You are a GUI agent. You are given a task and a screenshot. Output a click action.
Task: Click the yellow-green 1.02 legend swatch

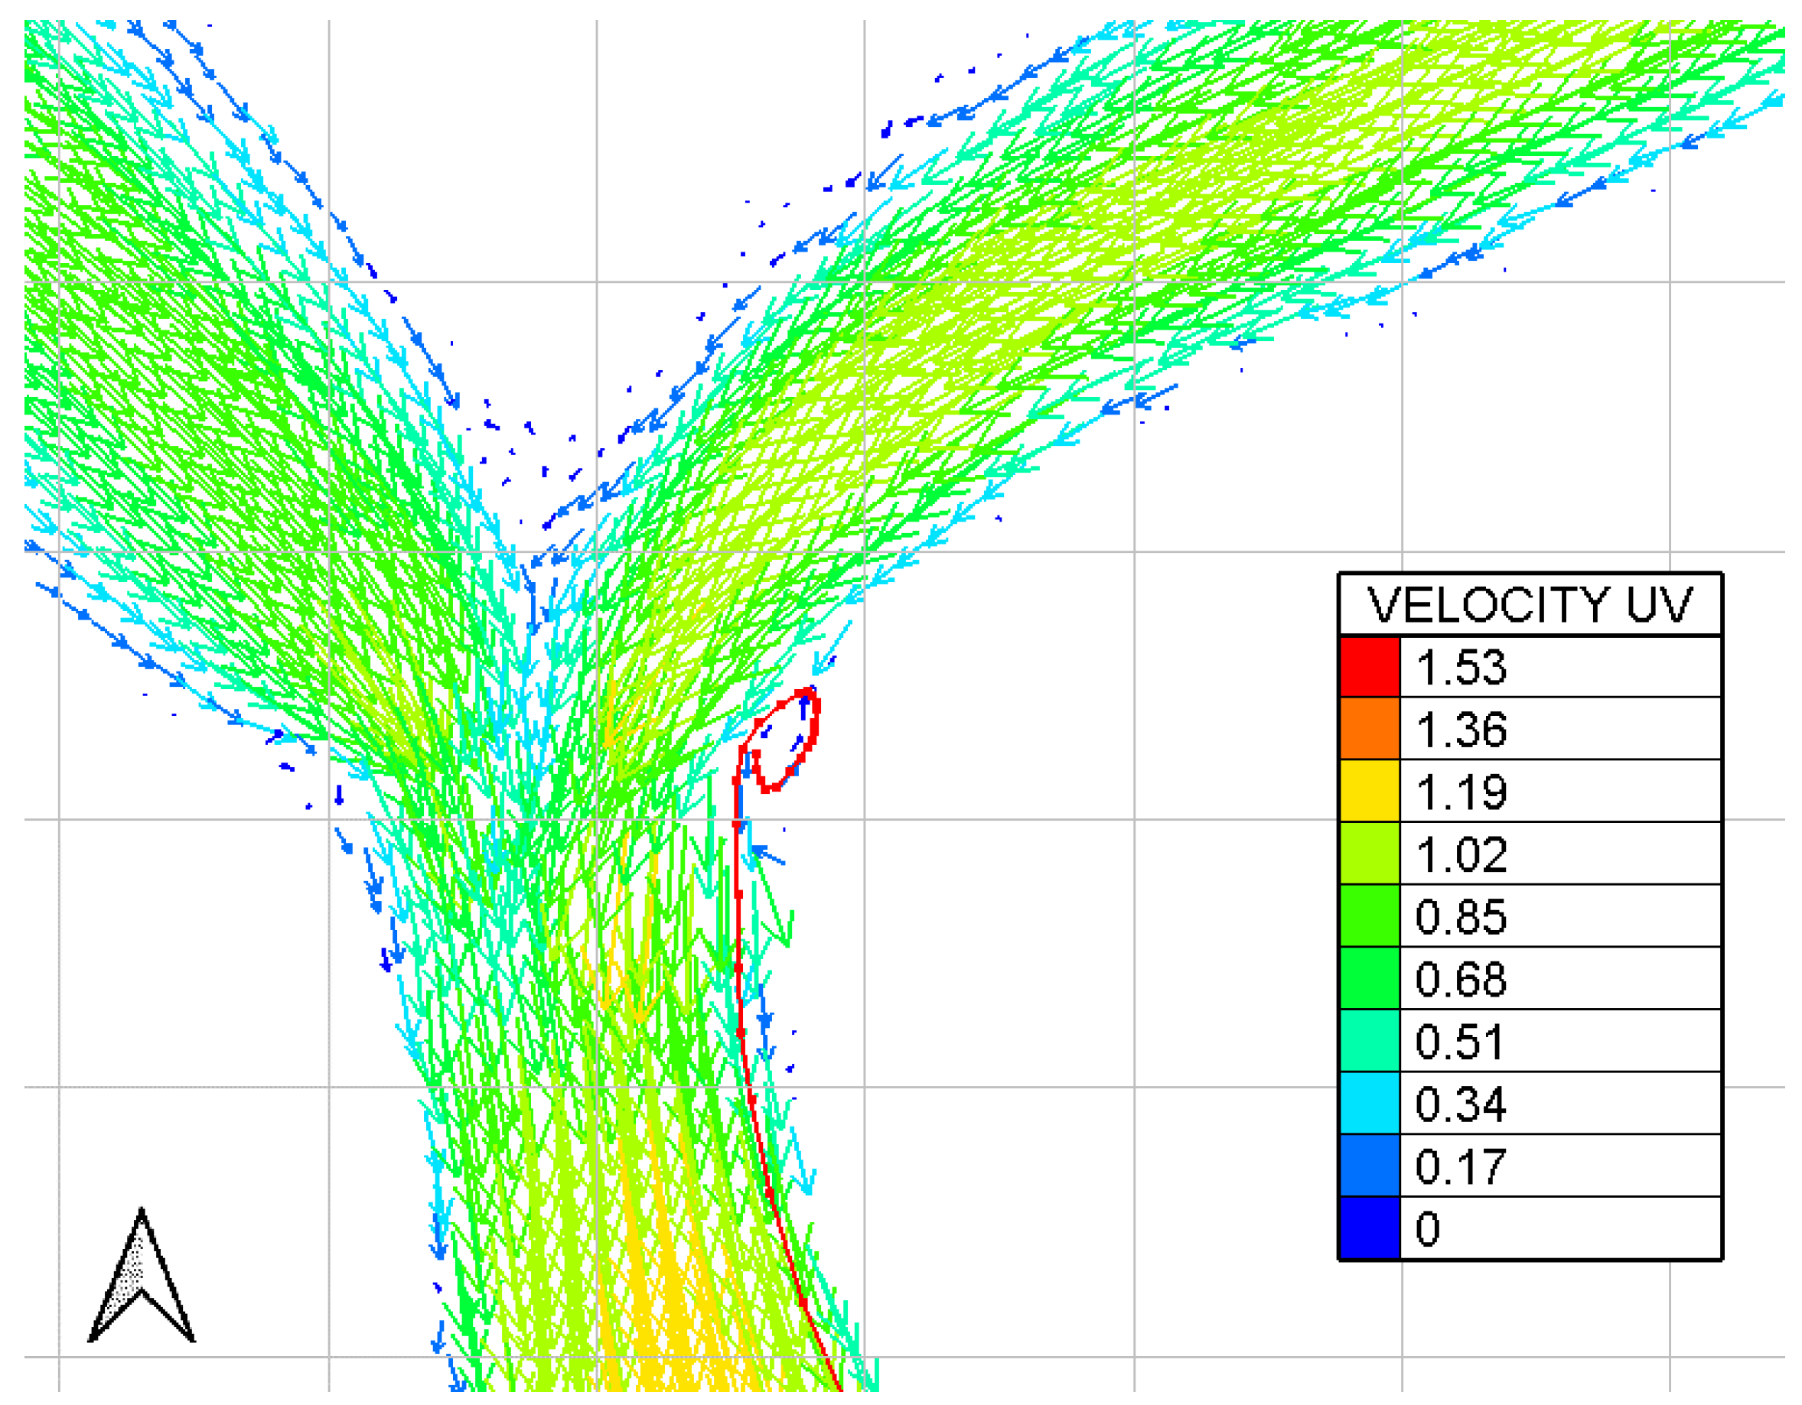(x=1370, y=854)
